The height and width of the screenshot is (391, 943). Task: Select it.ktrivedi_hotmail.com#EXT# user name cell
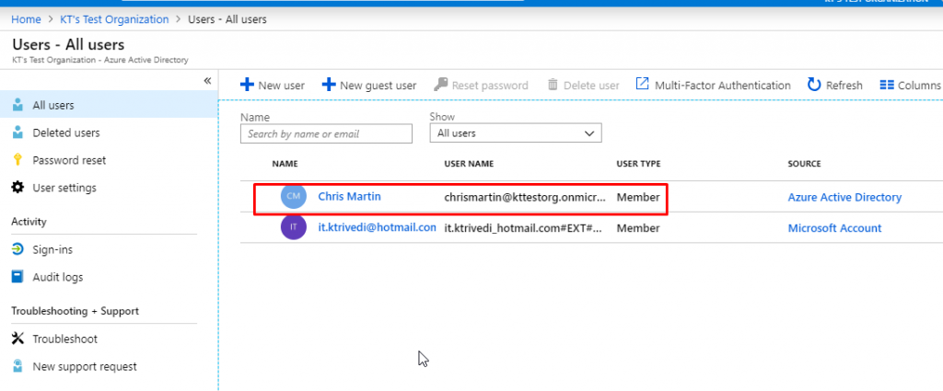tap(523, 228)
